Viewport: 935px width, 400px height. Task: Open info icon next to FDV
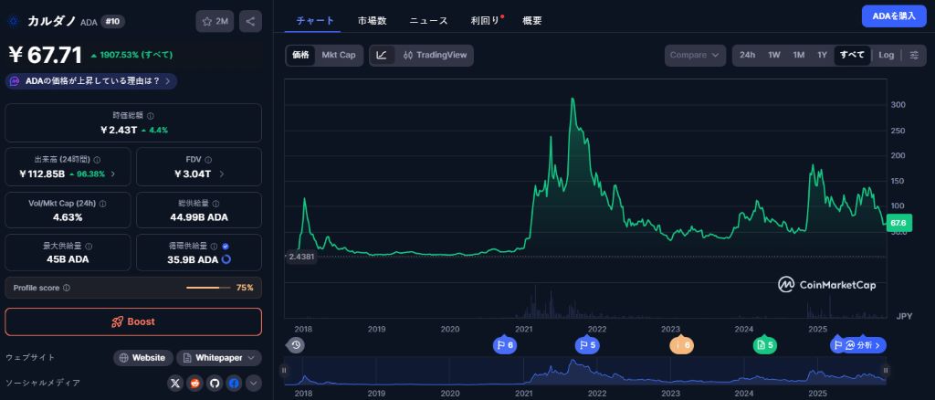(207, 160)
